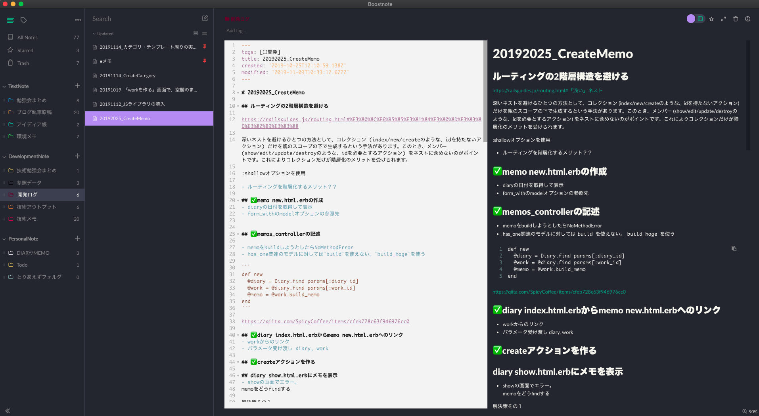The height and width of the screenshot is (416, 759).
Task: Open the railsguides.jp routing guide link
Action: coord(547,90)
